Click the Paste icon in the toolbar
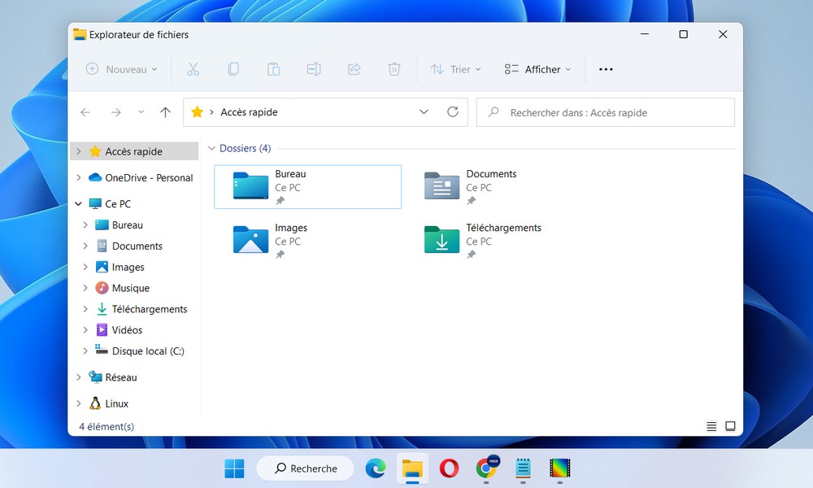The image size is (813, 488). (x=273, y=69)
